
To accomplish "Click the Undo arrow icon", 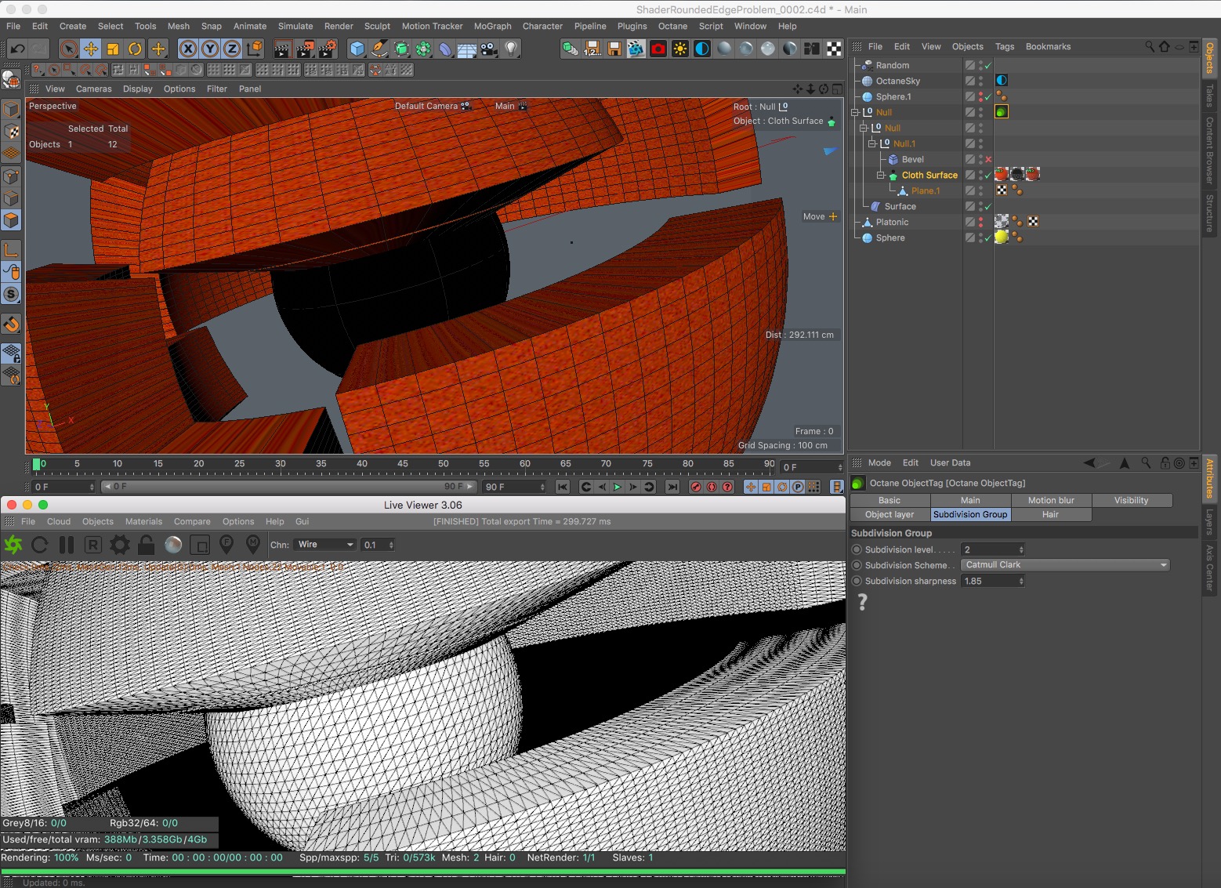I will (x=17, y=49).
